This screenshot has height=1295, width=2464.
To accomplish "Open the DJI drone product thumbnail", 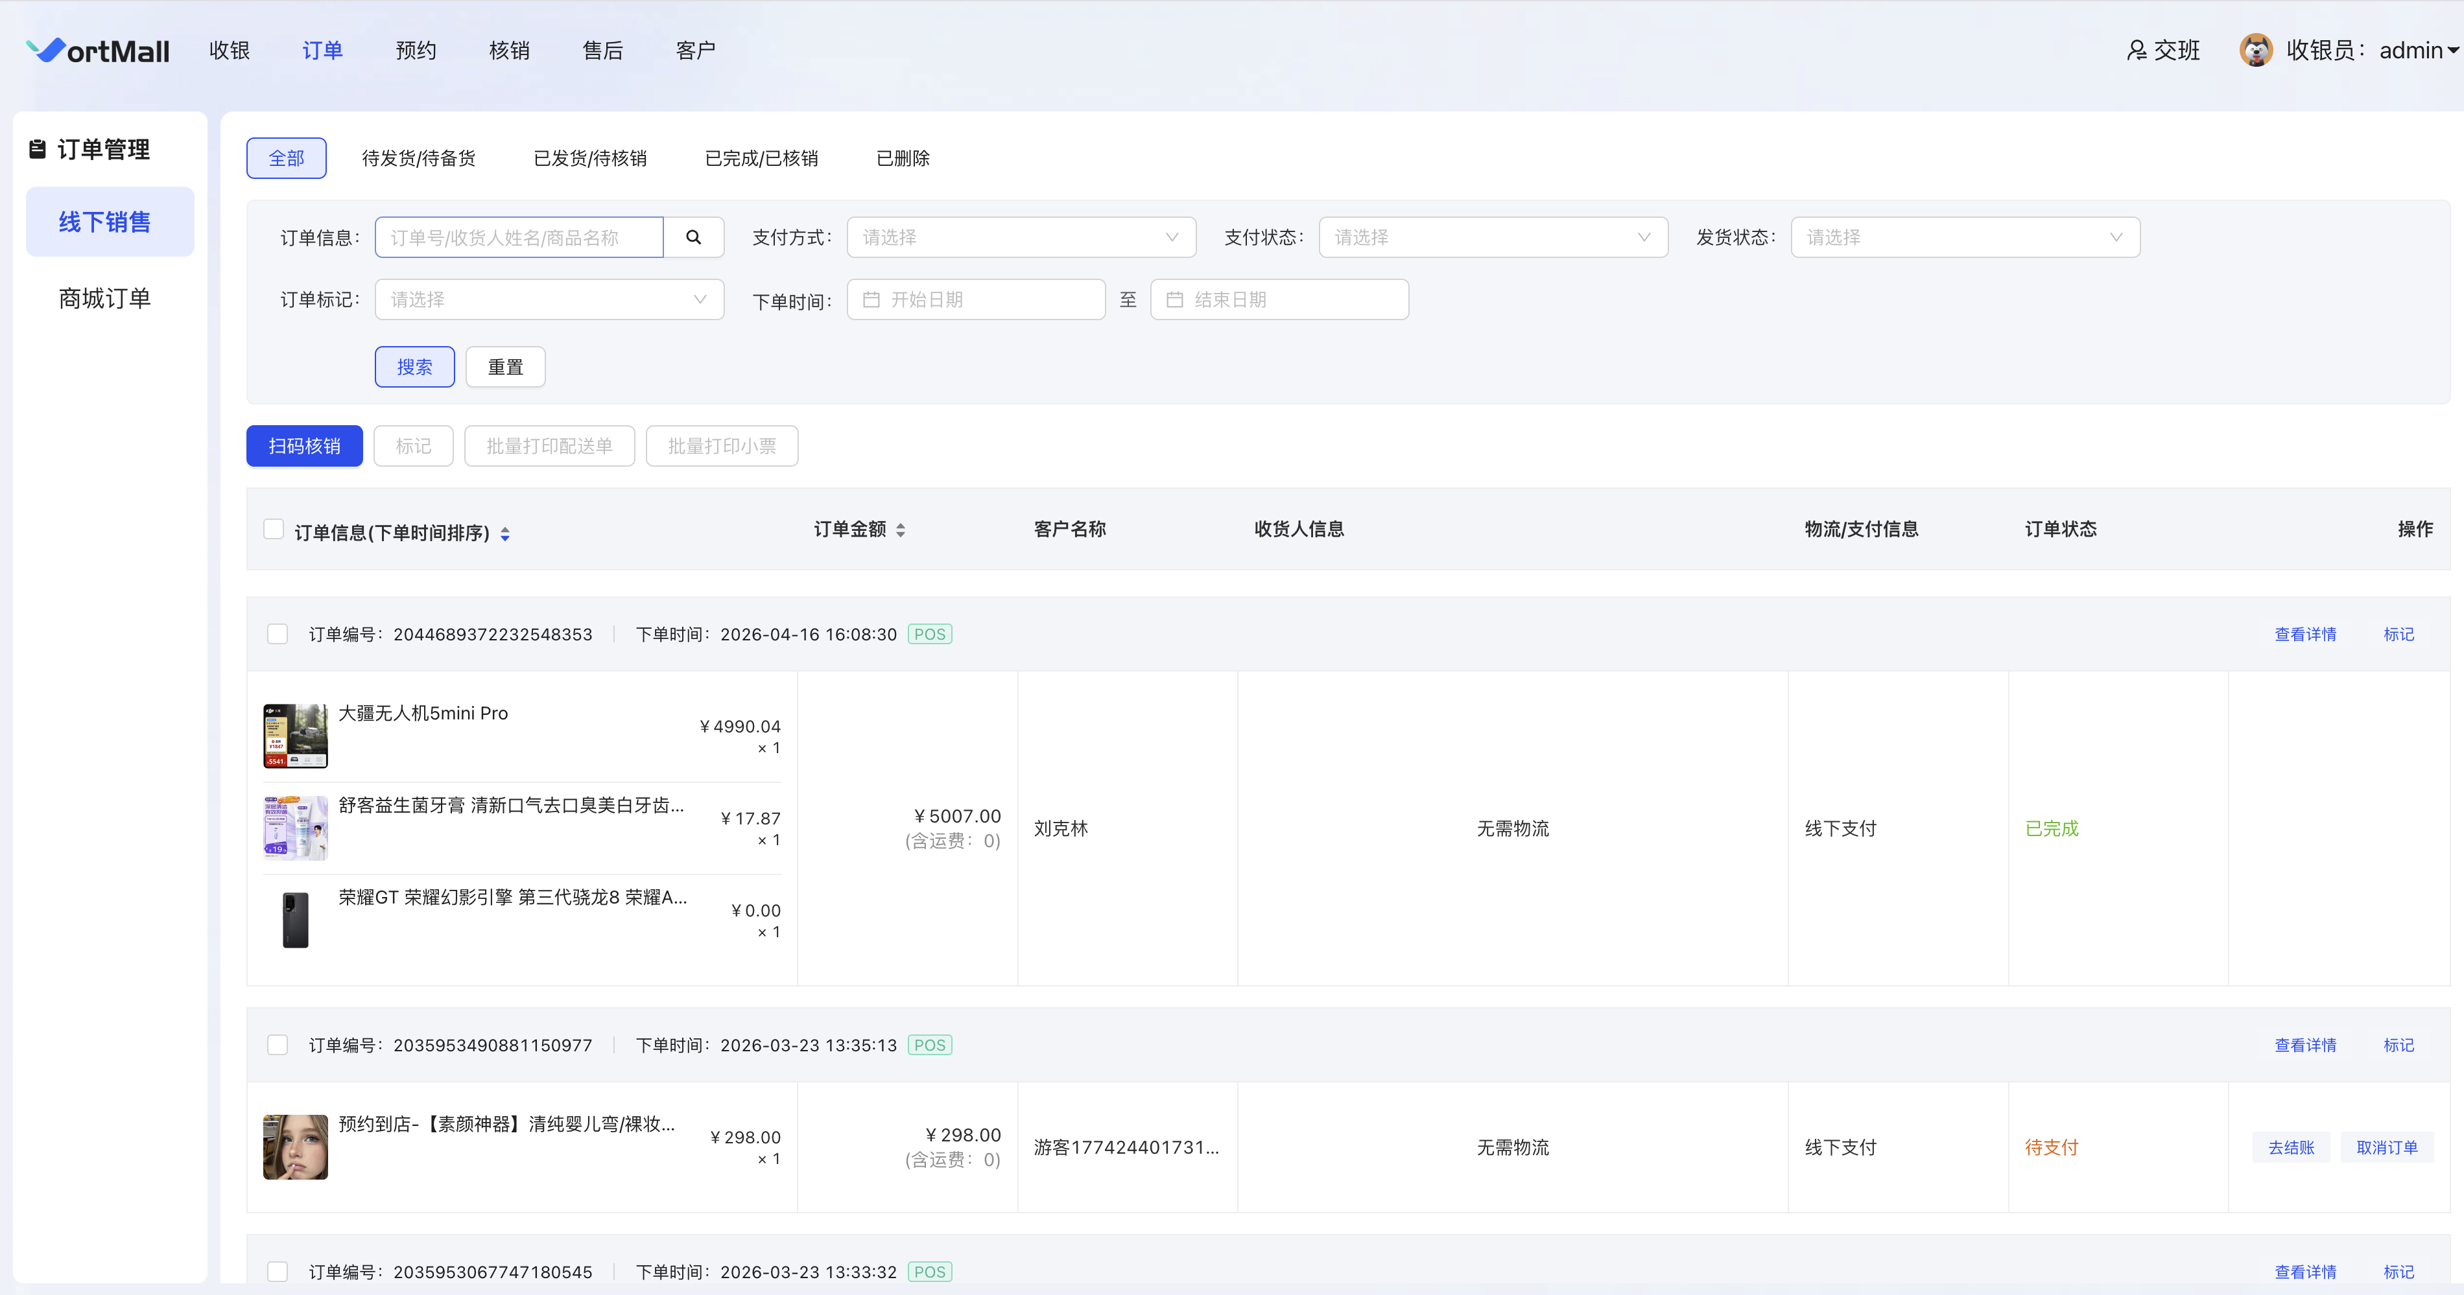I will click(294, 736).
